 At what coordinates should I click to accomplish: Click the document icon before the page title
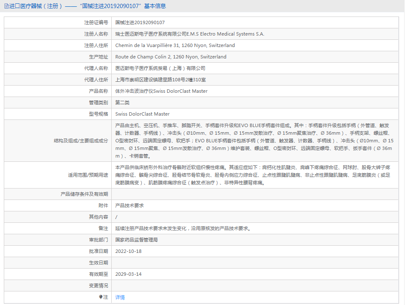[x=5, y=6]
